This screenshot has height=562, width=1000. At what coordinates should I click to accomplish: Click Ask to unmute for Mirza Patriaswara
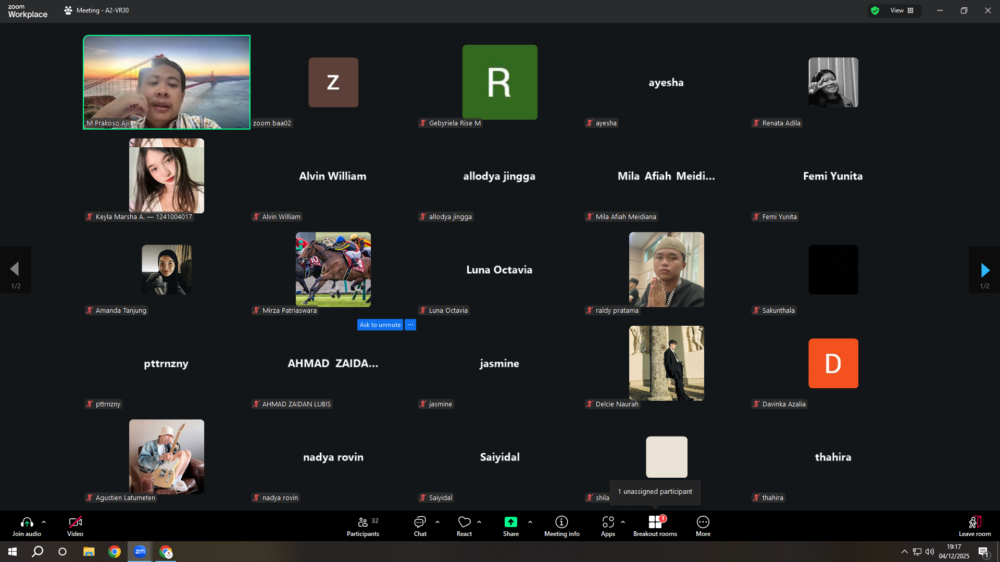[x=380, y=325]
